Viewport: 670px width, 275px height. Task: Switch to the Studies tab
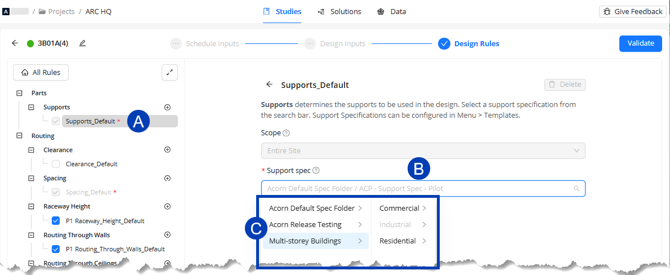point(282,11)
